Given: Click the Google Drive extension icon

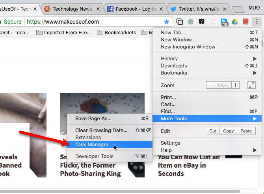Looking at the screenshot, I should coord(235,22).
